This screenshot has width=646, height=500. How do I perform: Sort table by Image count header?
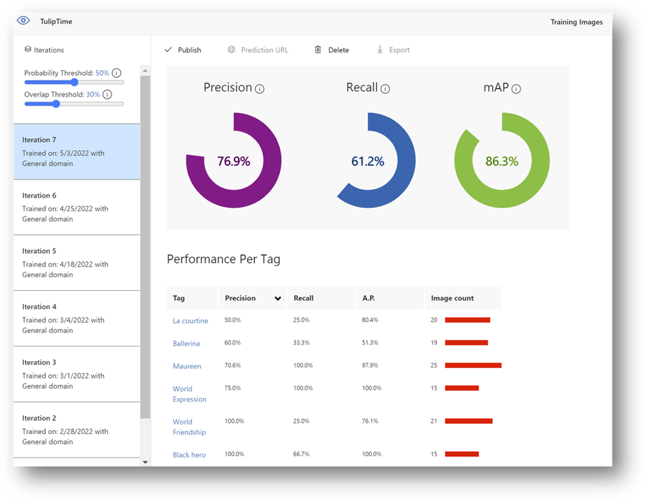pos(462,298)
